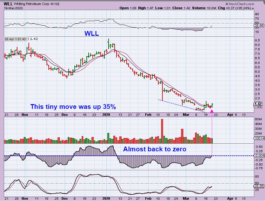
Task: Click the -0.75 label on the money flow axis
Action: (259, 168)
